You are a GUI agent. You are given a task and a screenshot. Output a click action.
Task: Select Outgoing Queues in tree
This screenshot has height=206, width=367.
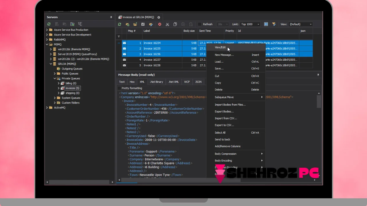(72, 69)
